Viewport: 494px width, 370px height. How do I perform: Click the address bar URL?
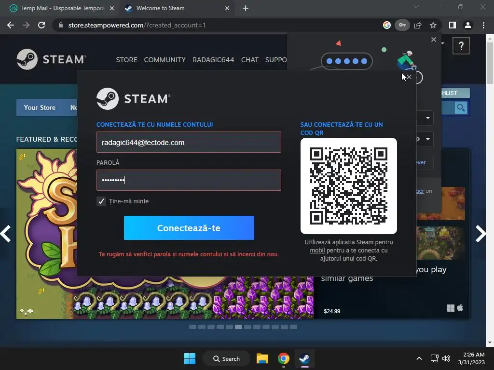click(137, 25)
